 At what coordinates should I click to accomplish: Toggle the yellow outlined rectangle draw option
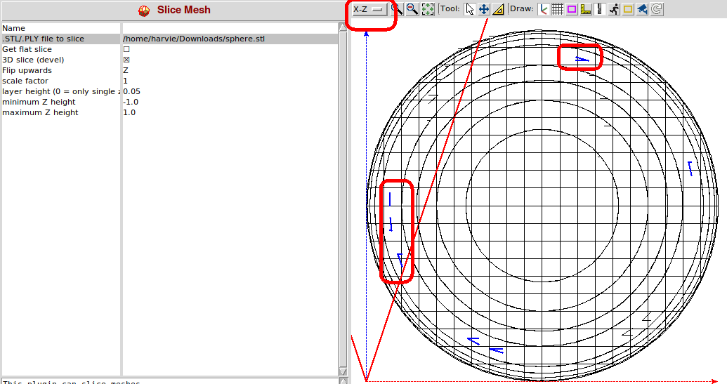point(628,9)
